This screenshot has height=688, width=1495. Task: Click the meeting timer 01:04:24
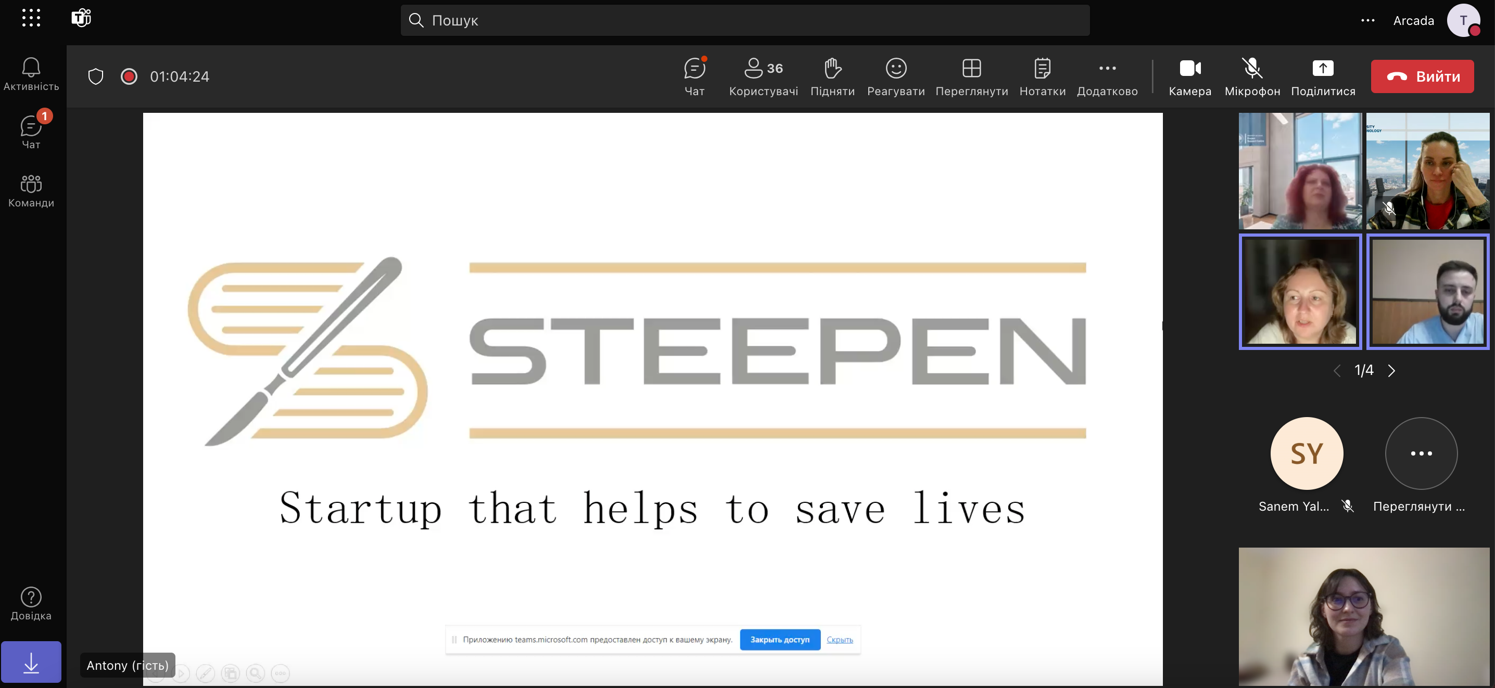180,76
